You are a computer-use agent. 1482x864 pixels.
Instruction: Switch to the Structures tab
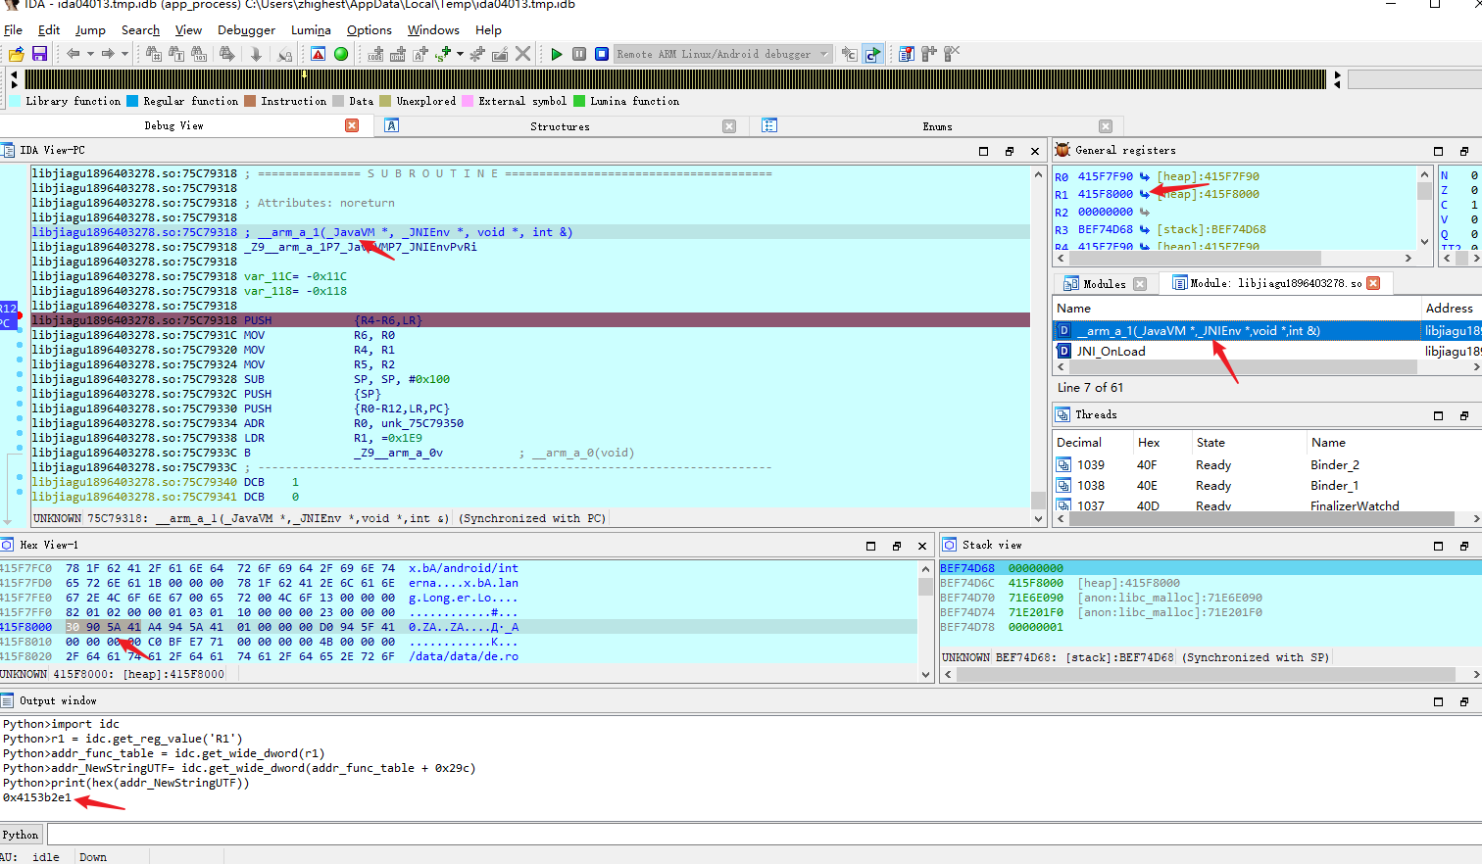[x=560, y=126]
